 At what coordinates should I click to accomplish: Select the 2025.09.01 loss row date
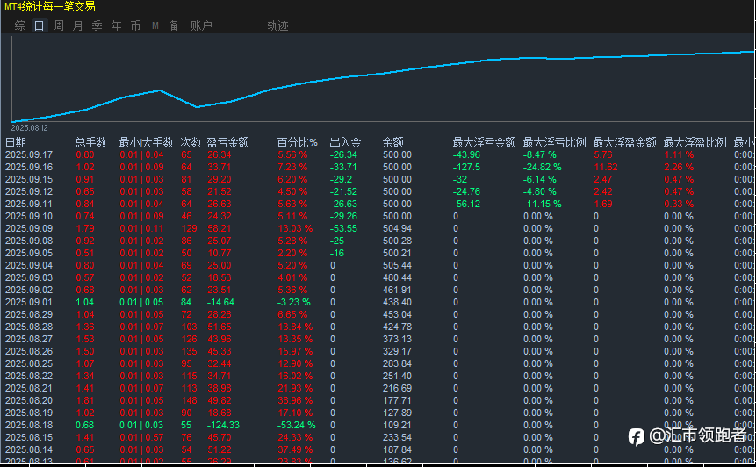coord(29,302)
